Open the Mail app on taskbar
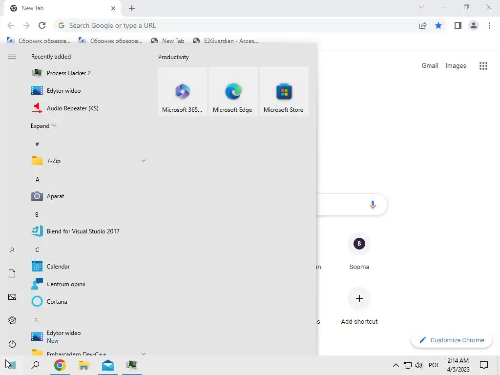 pyautogui.click(x=108, y=365)
